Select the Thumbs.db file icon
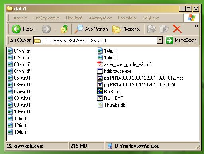This screenshot has height=154, width=204. point(100,105)
